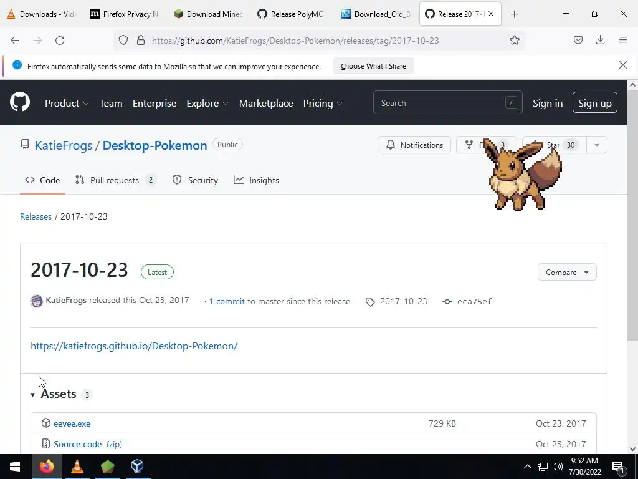Download Source code (zip)

[x=87, y=444]
